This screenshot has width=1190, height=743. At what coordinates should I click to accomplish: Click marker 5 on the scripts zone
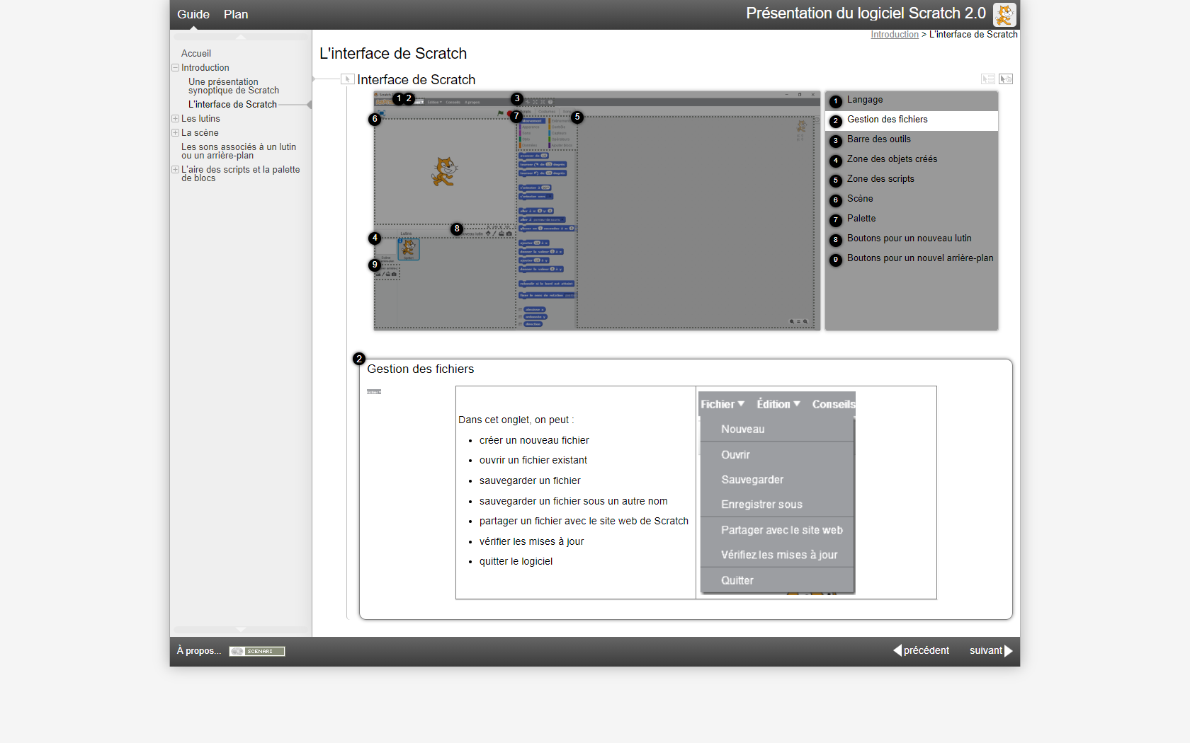click(x=577, y=117)
